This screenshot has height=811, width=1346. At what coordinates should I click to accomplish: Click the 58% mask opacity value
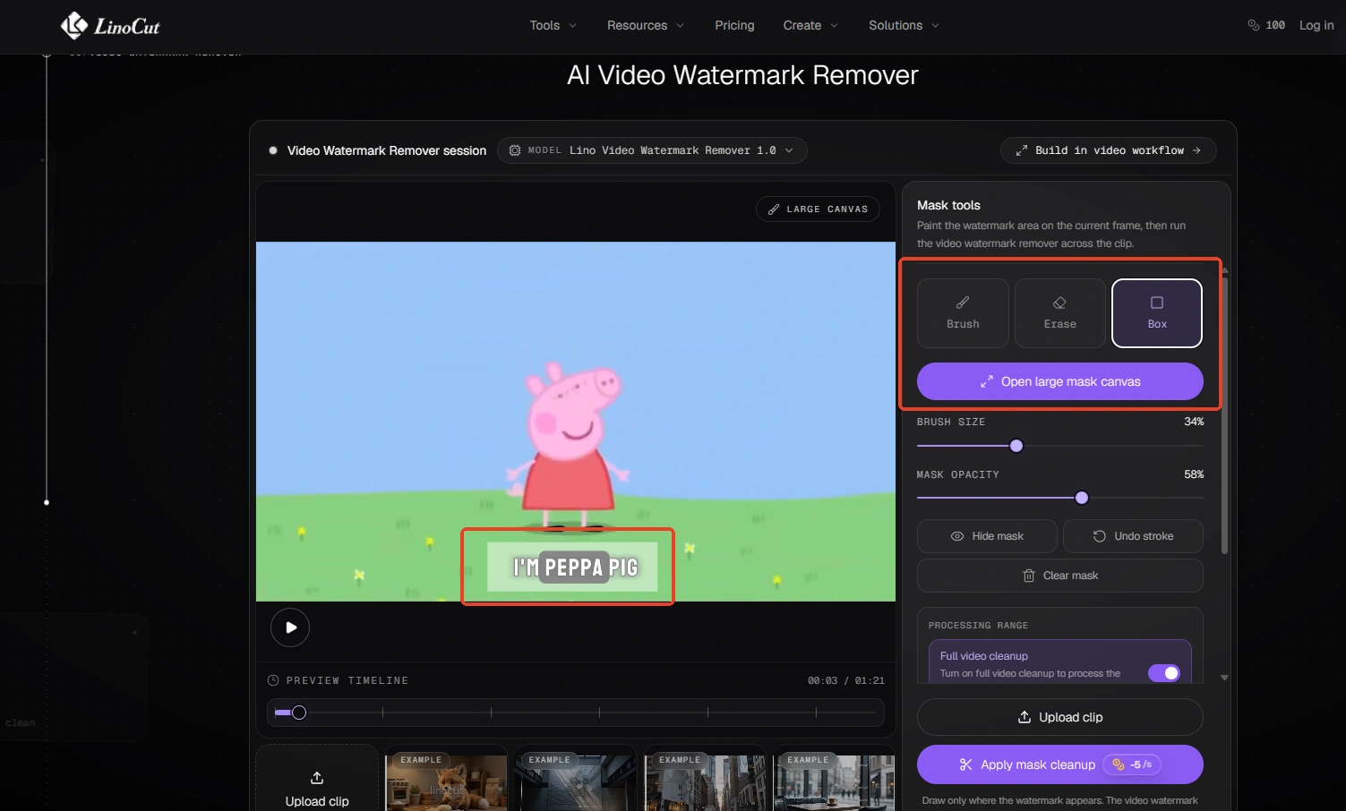[1194, 474]
